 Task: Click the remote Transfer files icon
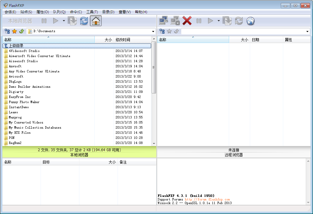(x=227, y=21)
